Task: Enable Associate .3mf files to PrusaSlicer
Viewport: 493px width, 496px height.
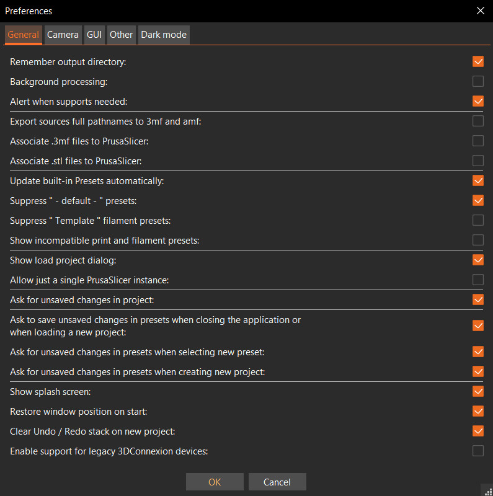Action: tap(478, 141)
